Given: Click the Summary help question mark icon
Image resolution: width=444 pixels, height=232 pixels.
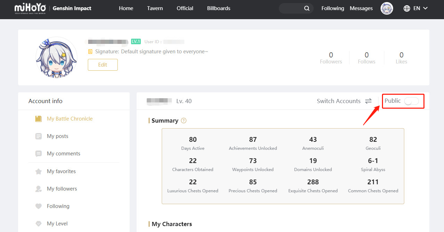Looking at the screenshot, I should [184, 121].
